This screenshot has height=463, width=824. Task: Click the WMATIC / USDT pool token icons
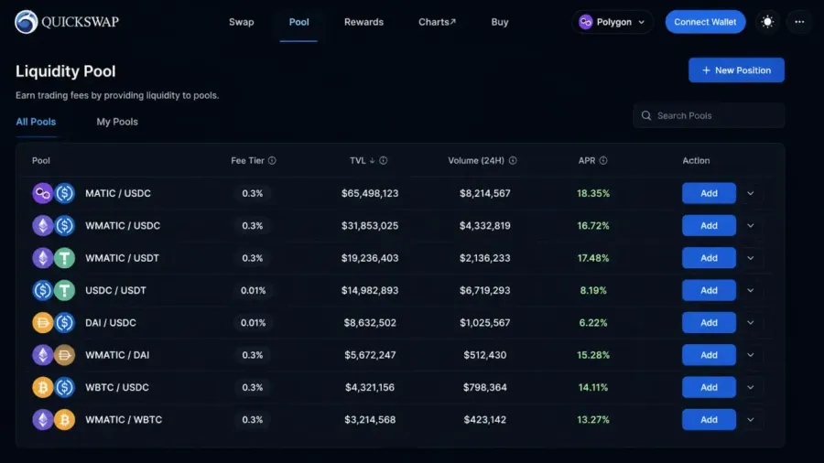[x=54, y=258]
